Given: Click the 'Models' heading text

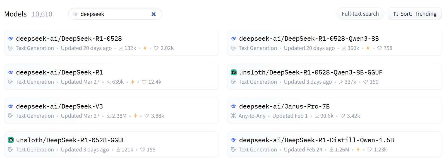Looking at the screenshot, I should click(x=15, y=14).
